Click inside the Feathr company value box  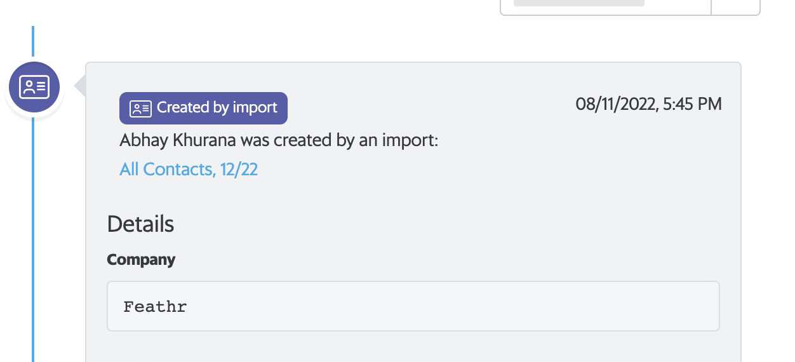[x=413, y=306]
